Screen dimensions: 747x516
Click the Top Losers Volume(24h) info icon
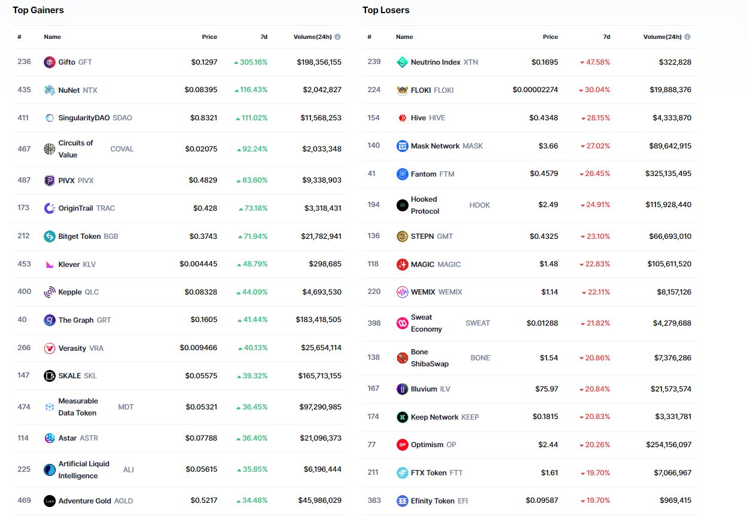(x=687, y=37)
